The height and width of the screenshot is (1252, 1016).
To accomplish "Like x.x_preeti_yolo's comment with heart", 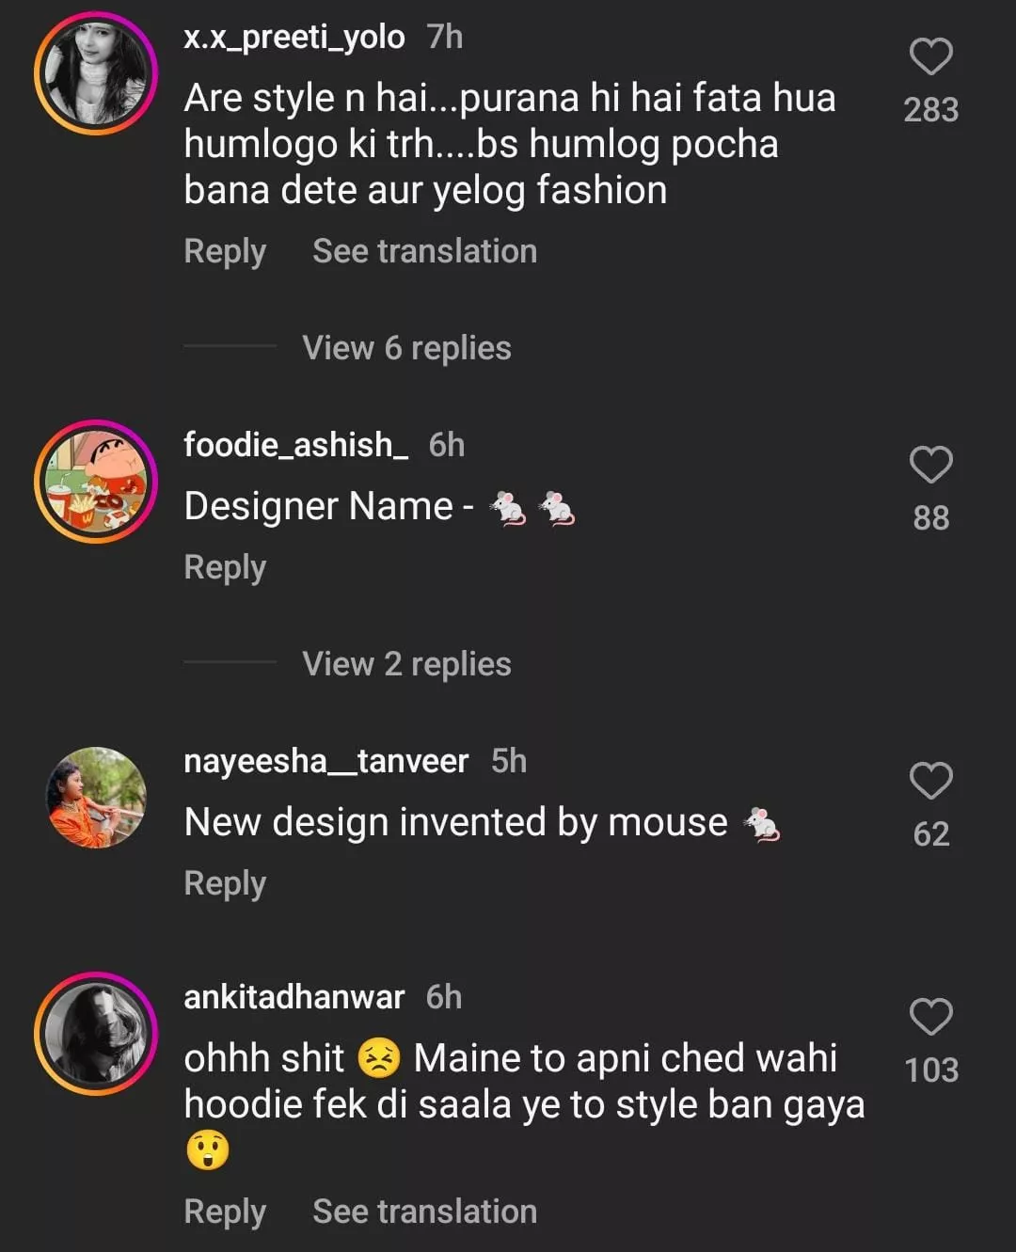I will coord(930,57).
